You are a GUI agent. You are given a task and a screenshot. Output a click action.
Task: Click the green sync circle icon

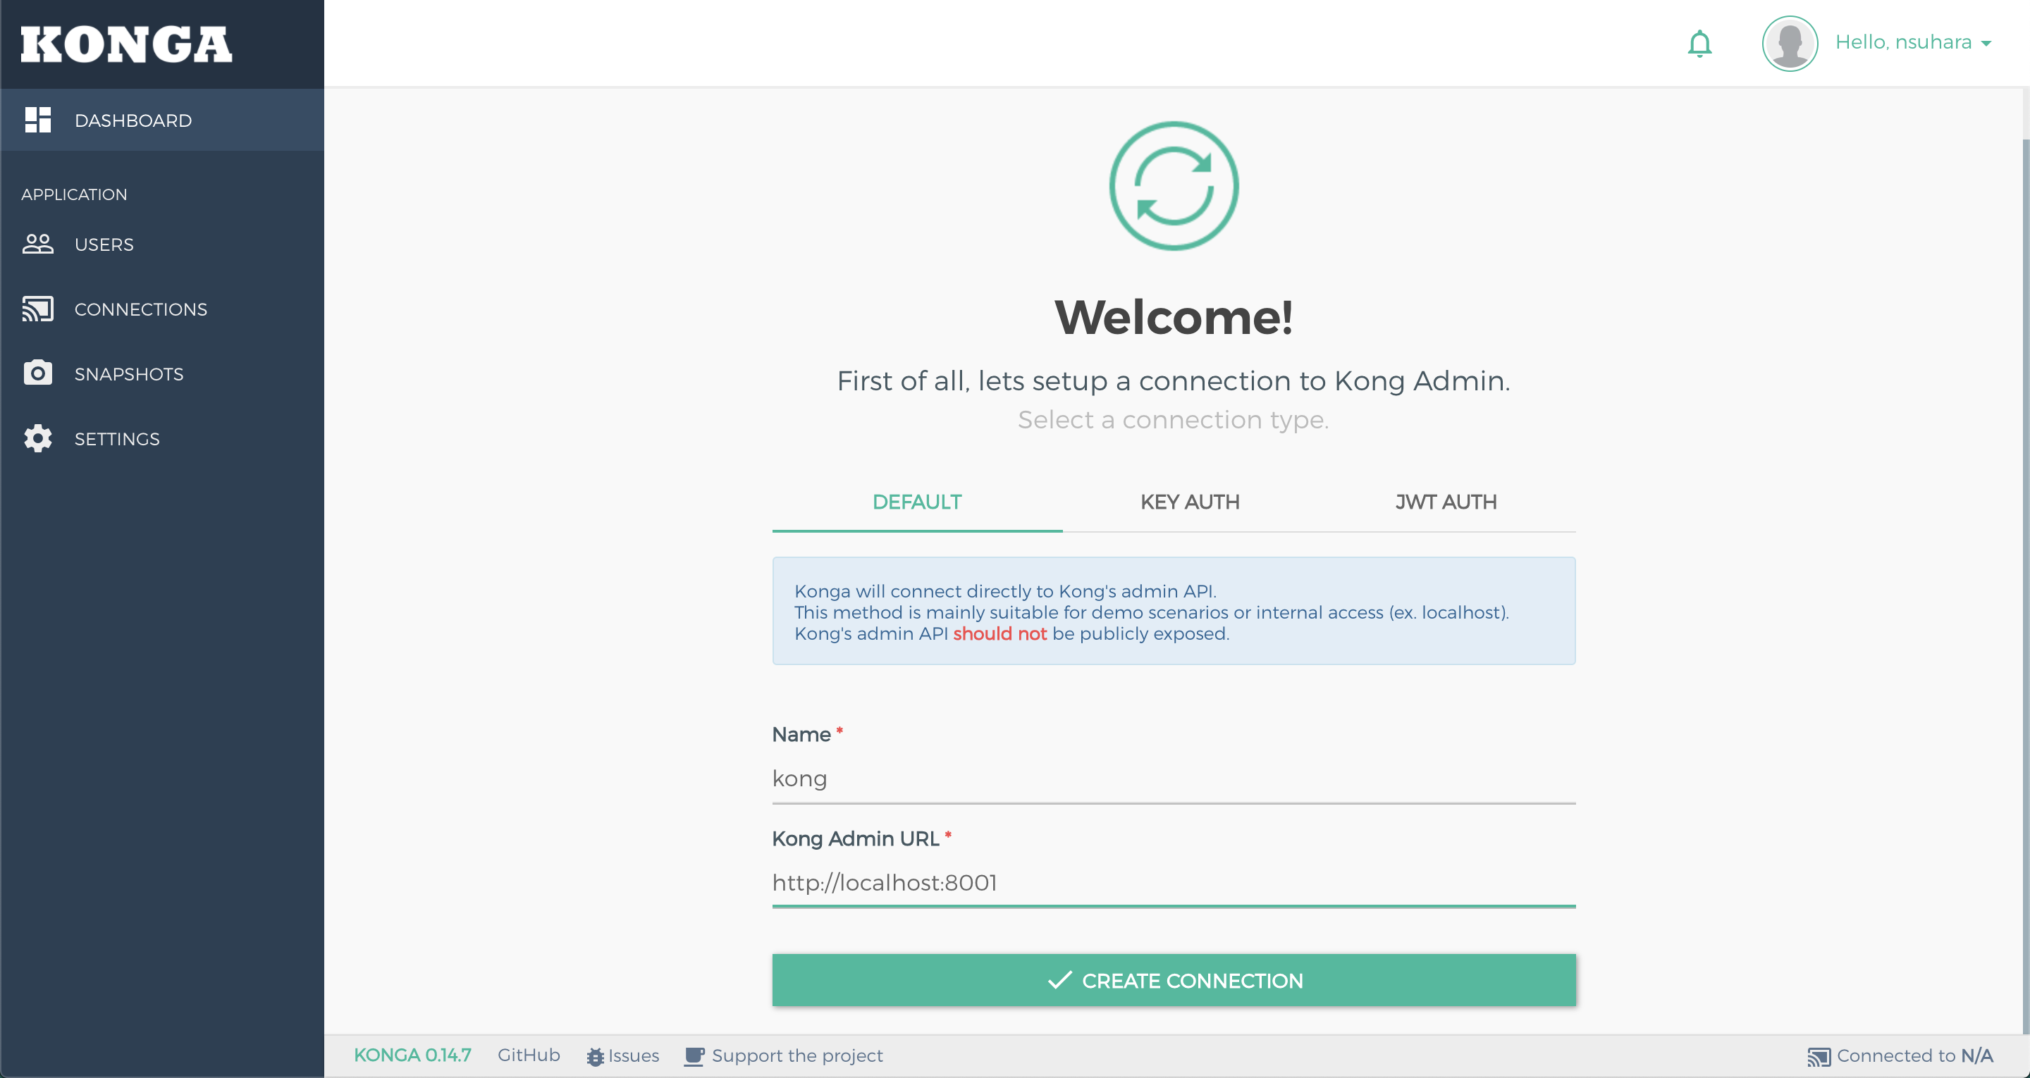tap(1174, 186)
